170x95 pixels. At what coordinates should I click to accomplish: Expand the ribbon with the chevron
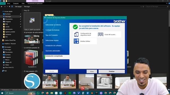click(x=167, y=3)
